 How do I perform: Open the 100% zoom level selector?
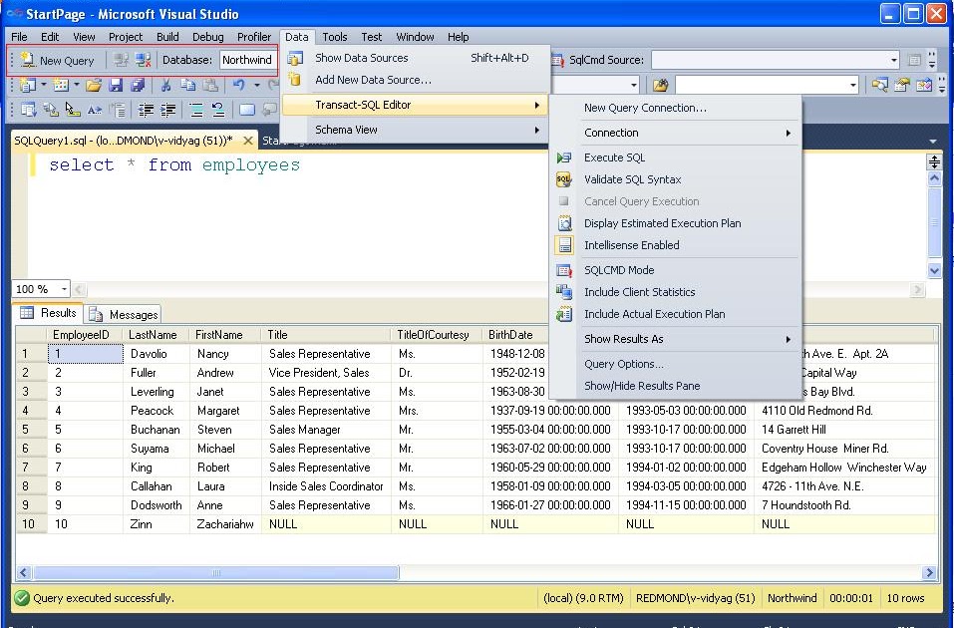pos(40,288)
